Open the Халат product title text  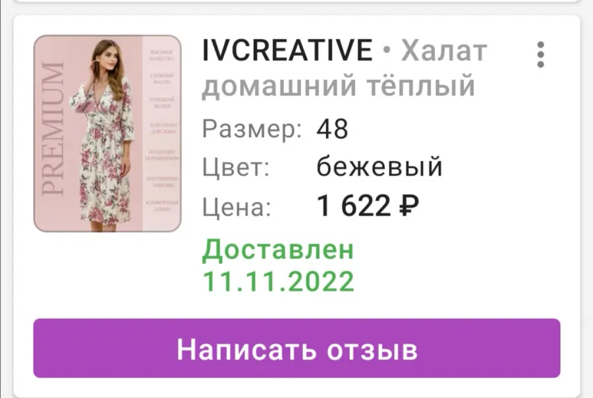[x=444, y=51]
